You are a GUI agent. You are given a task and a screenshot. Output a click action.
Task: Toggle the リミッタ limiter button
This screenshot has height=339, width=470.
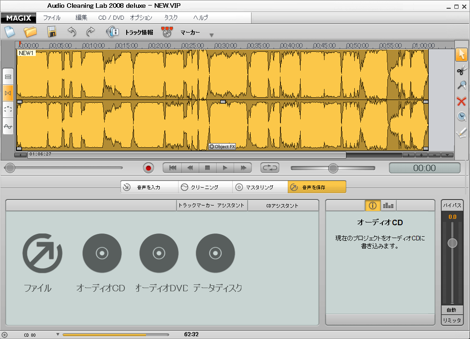tap(452, 320)
